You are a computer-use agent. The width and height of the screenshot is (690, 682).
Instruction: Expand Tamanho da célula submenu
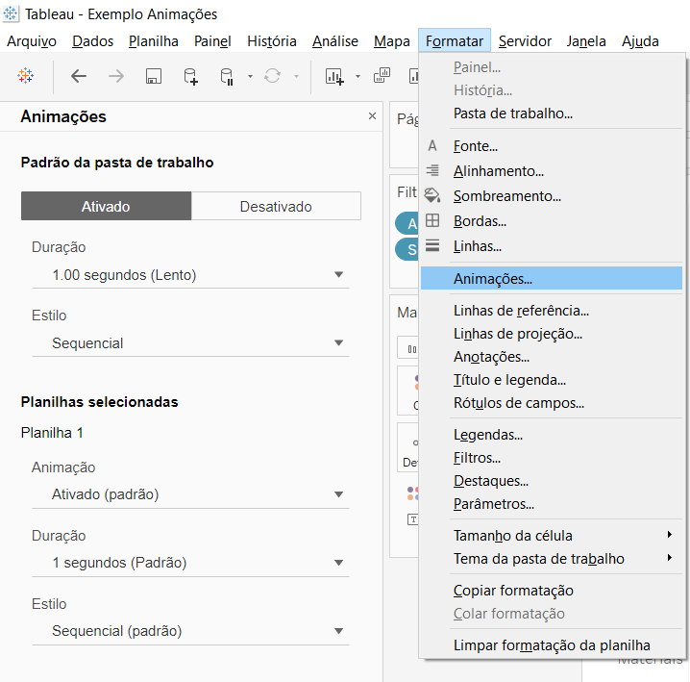tap(552, 536)
